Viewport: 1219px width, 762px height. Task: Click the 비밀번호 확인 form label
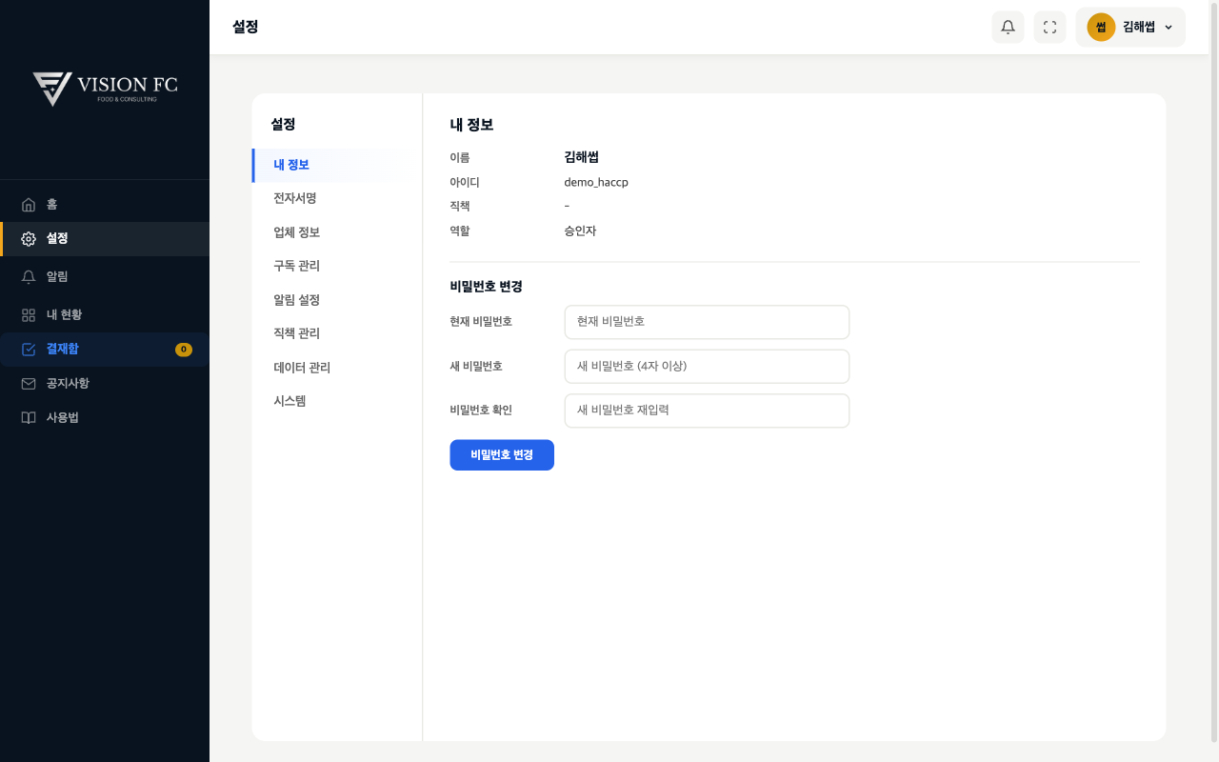tap(481, 411)
